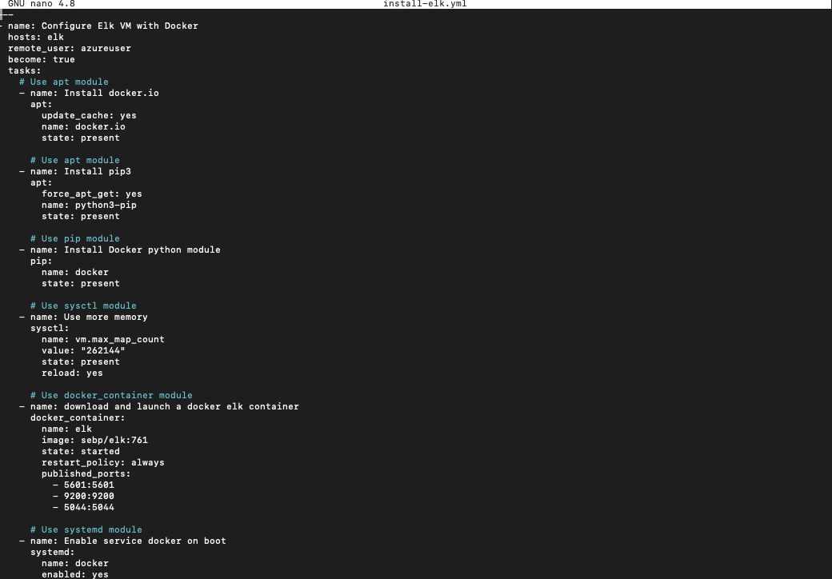This screenshot has width=832, height=579.
Task: Click the 'update_cache: yes' line
Action: [x=89, y=116]
